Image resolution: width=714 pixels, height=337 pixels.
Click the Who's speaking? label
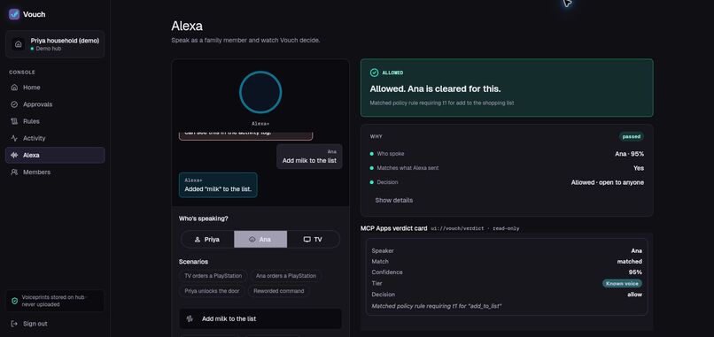coord(204,218)
